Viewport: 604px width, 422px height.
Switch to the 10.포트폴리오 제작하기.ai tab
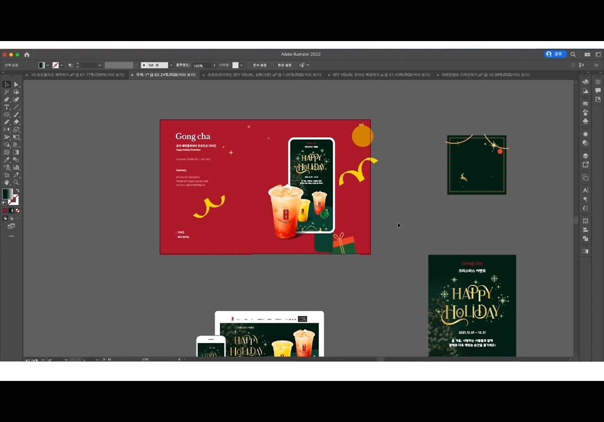pyautogui.click(x=77, y=75)
